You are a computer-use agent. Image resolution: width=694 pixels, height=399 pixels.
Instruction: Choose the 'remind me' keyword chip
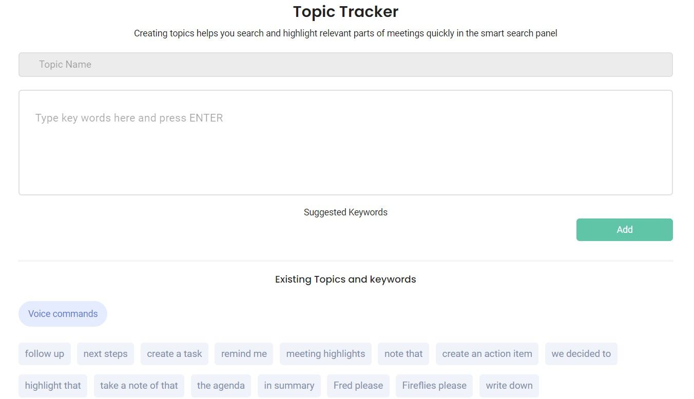tap(244, 353)
